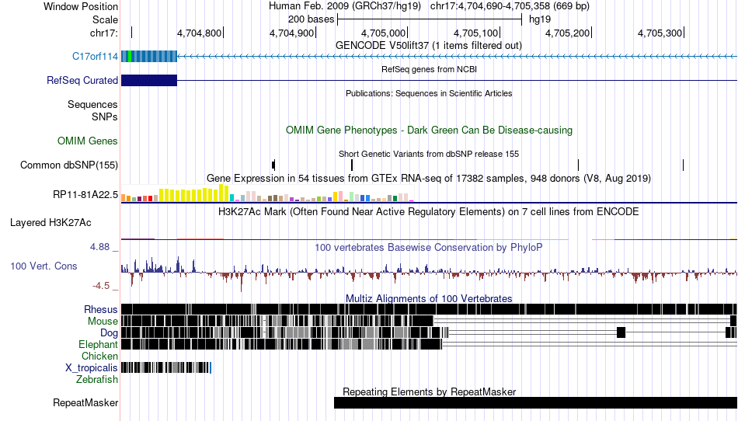The width and height of the screenshot is (738, 421).
Task: Click the 4,705,200 ruler position label
Action: pyautogui.click(x=567, y=33)
